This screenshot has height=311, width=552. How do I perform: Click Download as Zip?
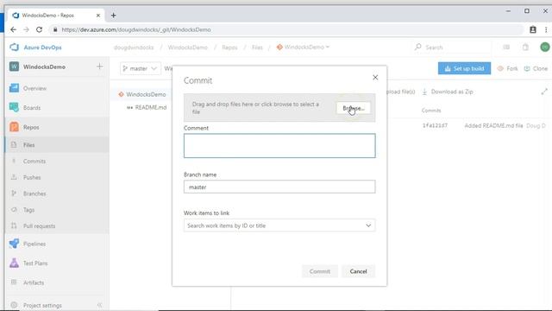tap(448, 92)
